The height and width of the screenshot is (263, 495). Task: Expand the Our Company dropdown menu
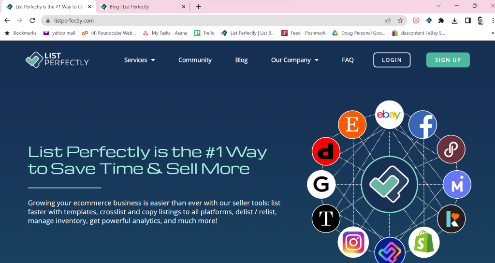click(x=294, y=60)
